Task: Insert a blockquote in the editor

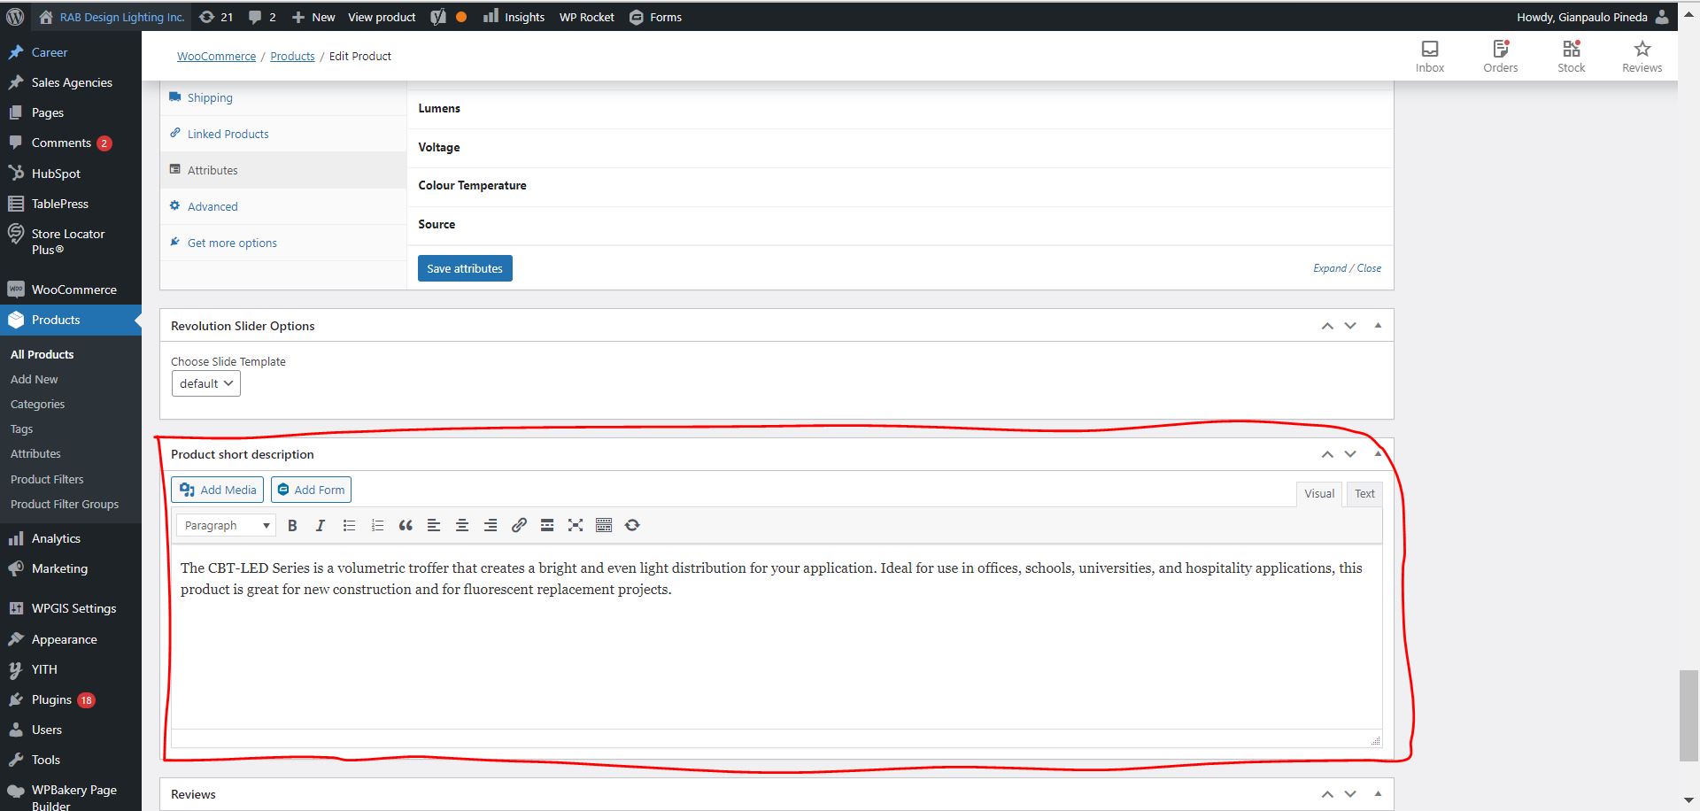Action: (x=406, y=526)
